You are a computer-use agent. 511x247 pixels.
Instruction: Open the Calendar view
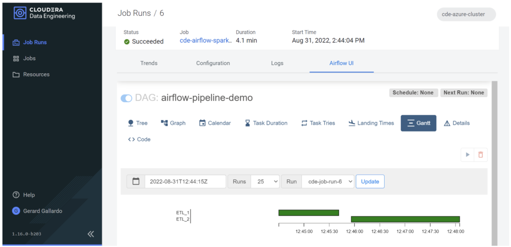pyautogui.click(x=215, y=123)
